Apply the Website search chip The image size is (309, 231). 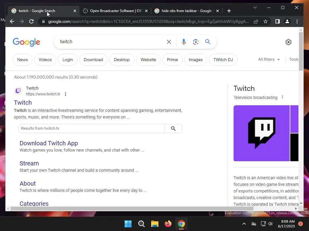point(148,60)
